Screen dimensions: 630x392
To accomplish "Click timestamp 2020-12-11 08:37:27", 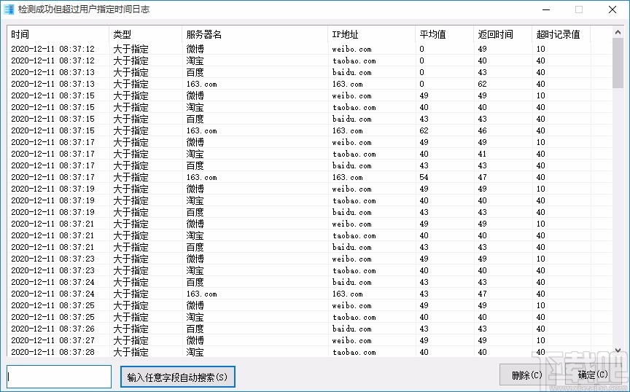I will pyautogui.click(x=52, y=340).
